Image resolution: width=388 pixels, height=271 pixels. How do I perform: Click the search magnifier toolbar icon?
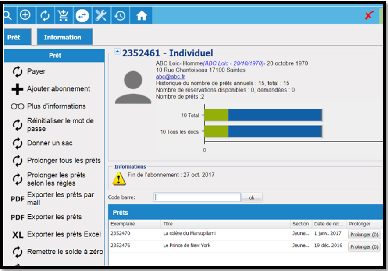[x=8, y=15]
